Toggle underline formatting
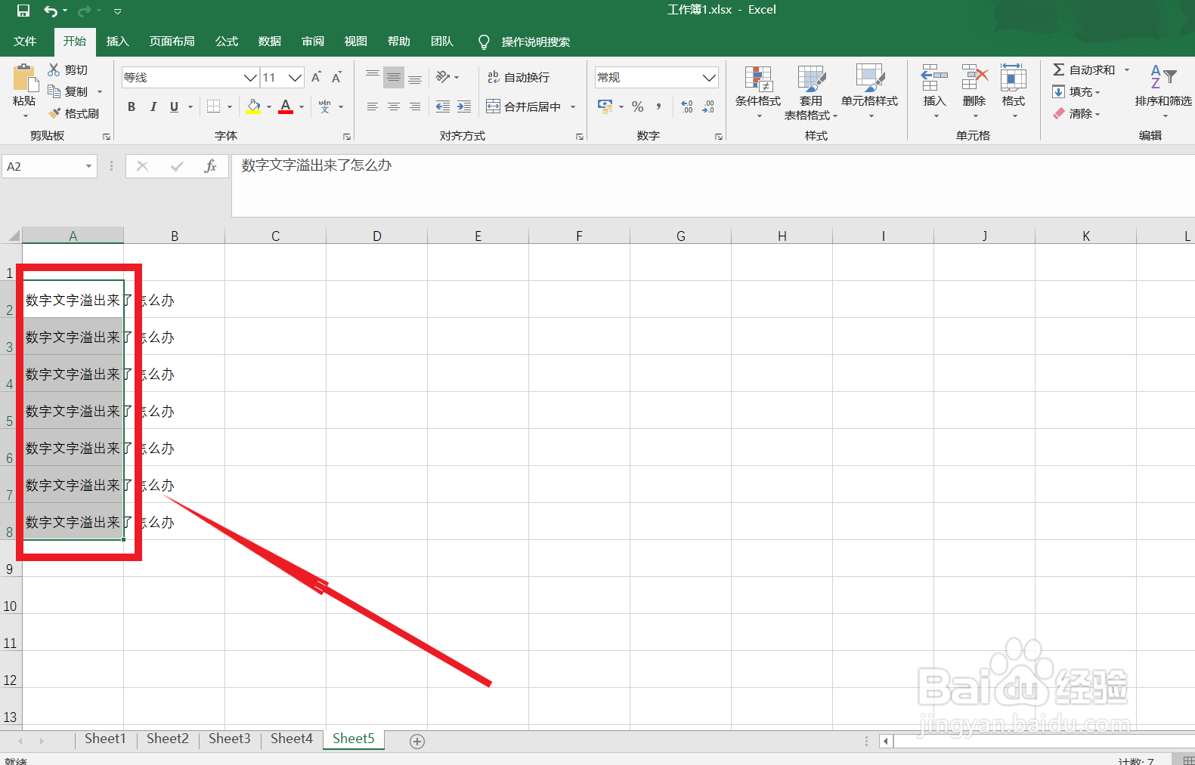 click(x=174, y=106)
